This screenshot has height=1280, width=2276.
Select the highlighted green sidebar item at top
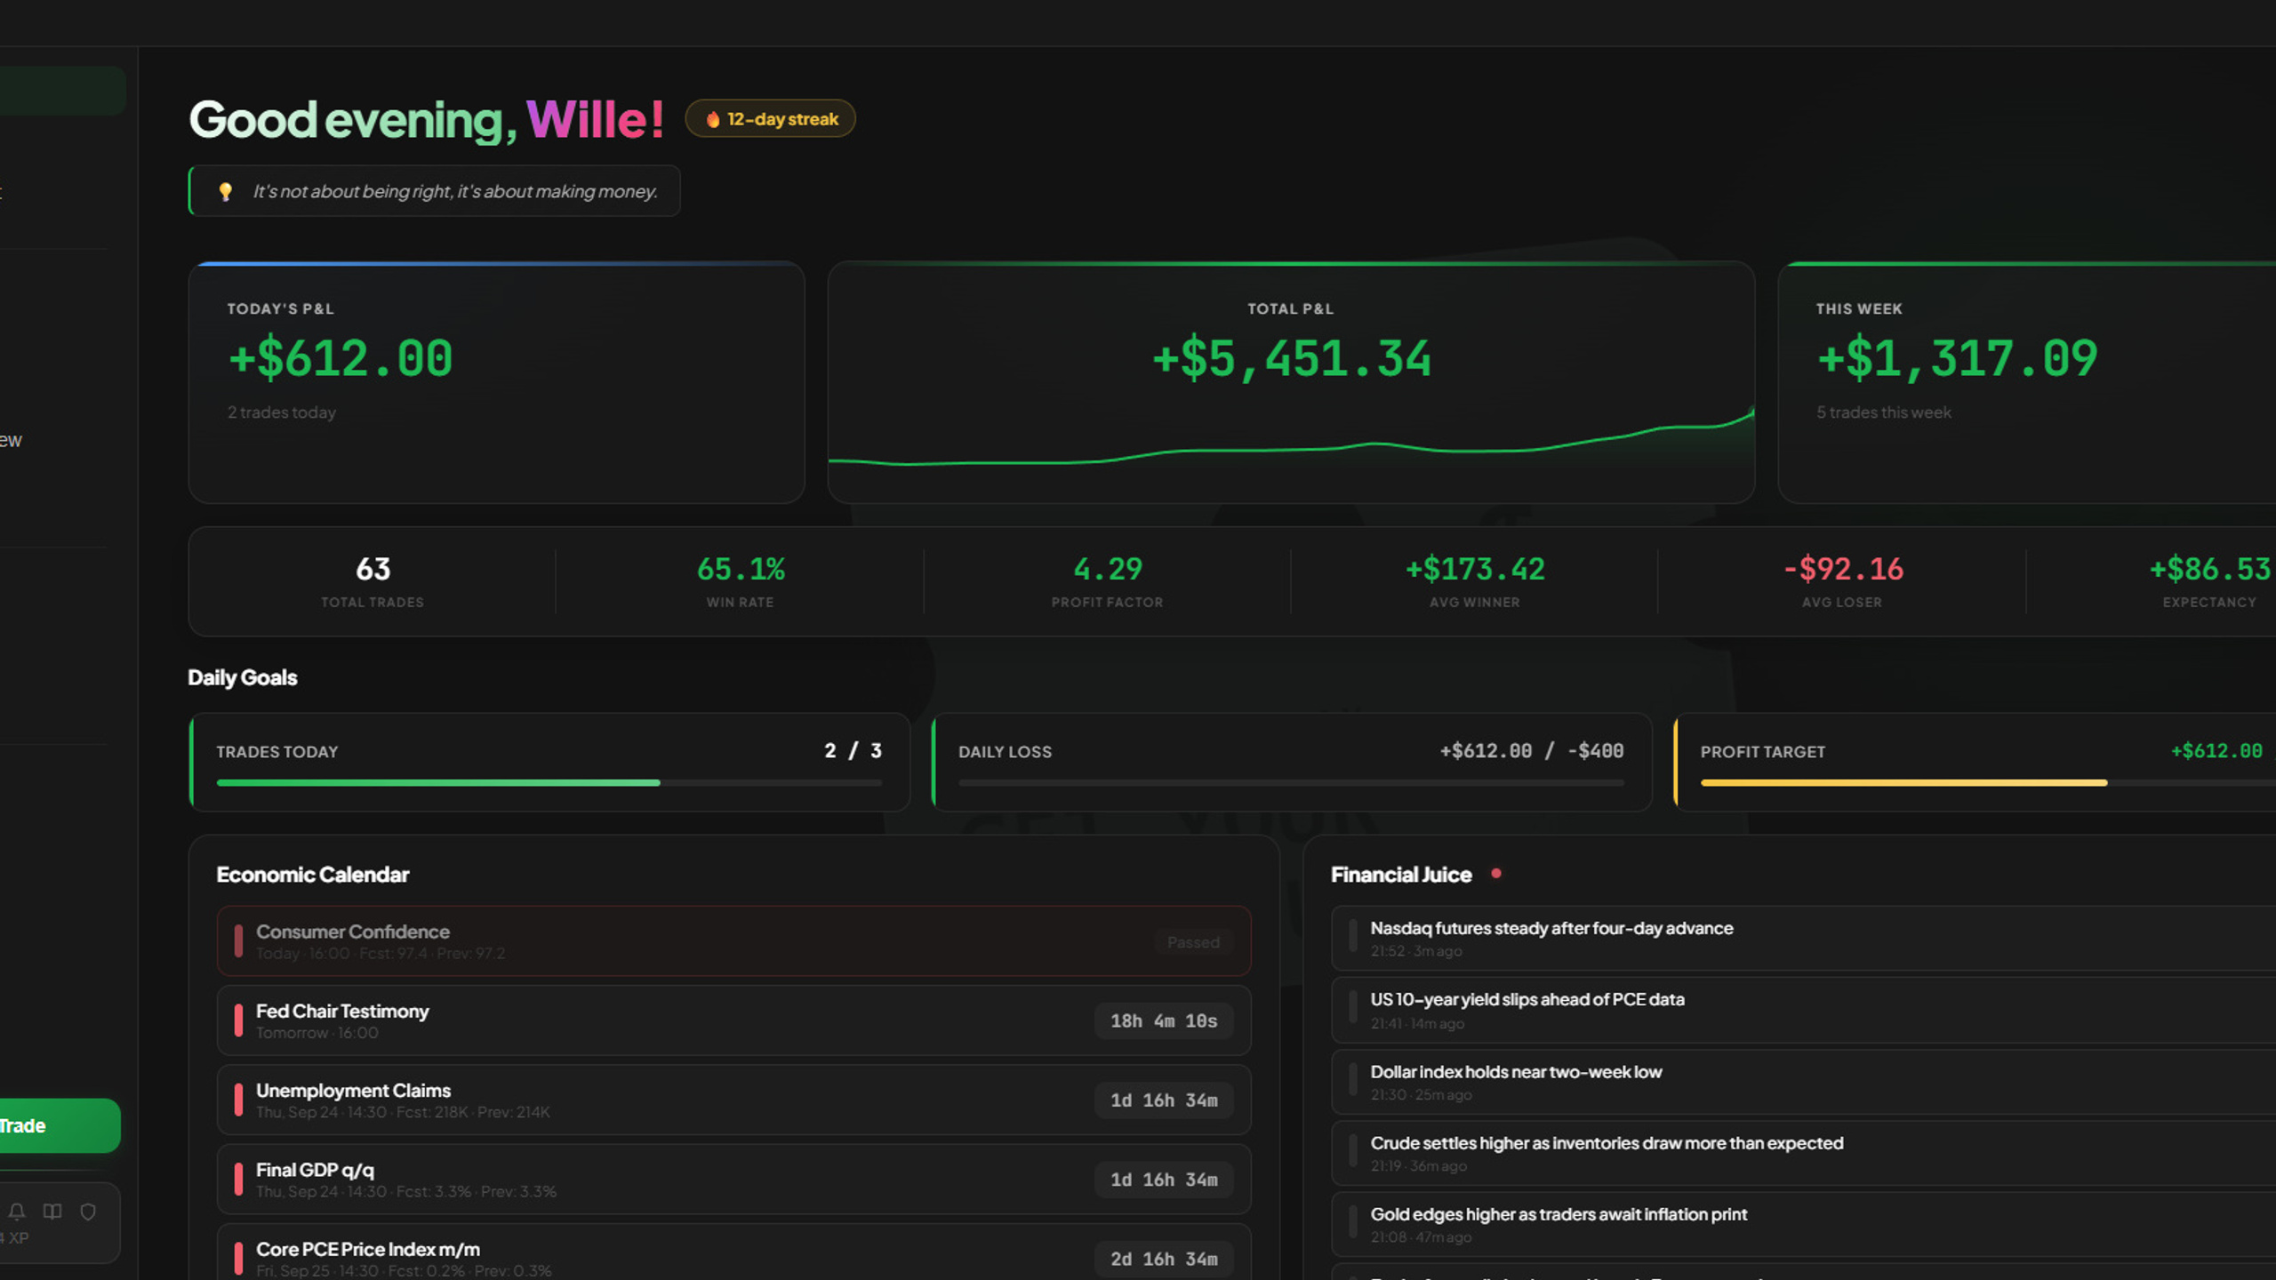[x=62, y=91]
